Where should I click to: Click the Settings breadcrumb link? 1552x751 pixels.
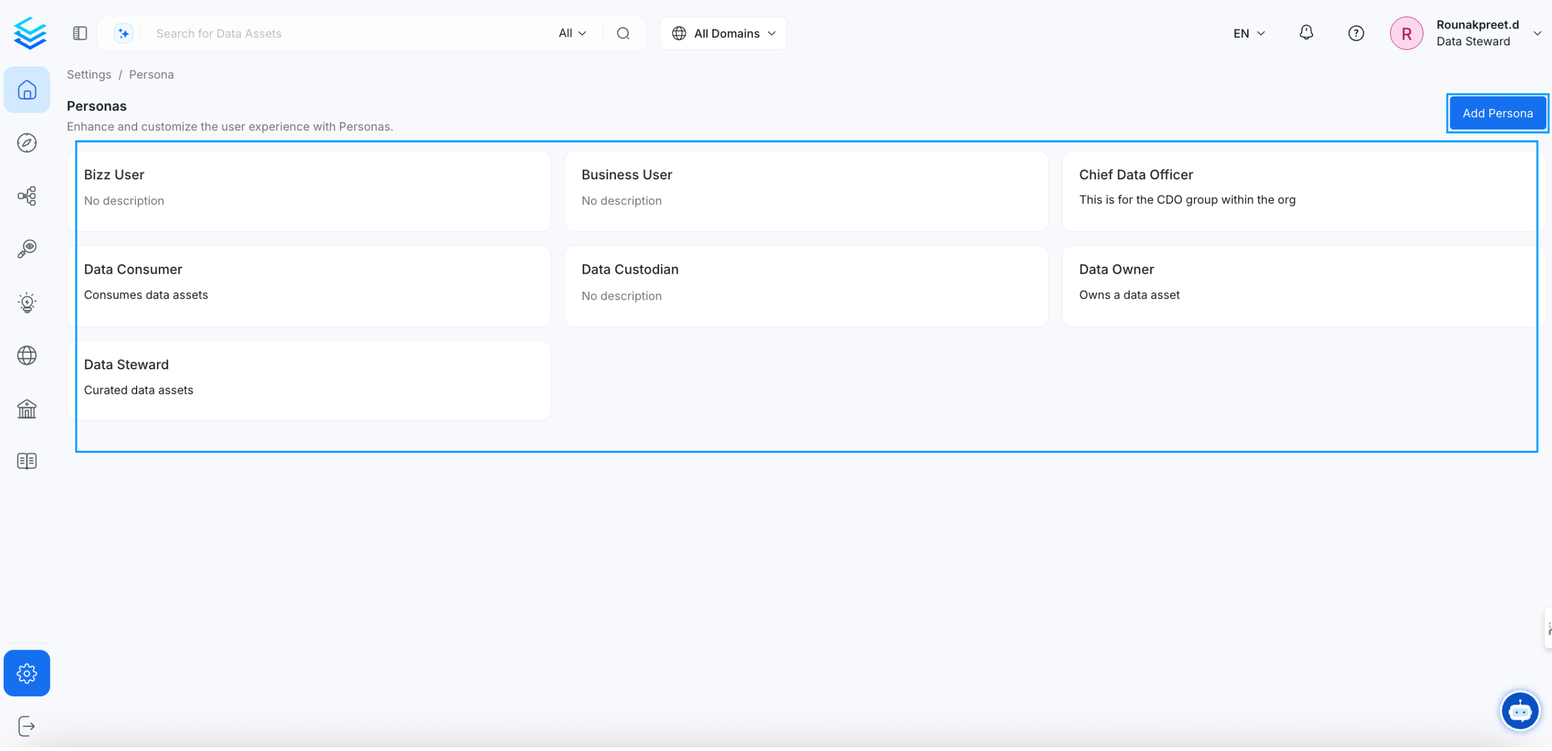[x=89, y=75]
